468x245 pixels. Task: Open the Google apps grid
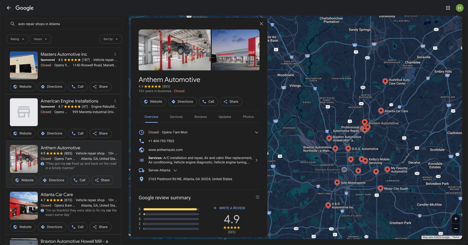click(448, 8)
